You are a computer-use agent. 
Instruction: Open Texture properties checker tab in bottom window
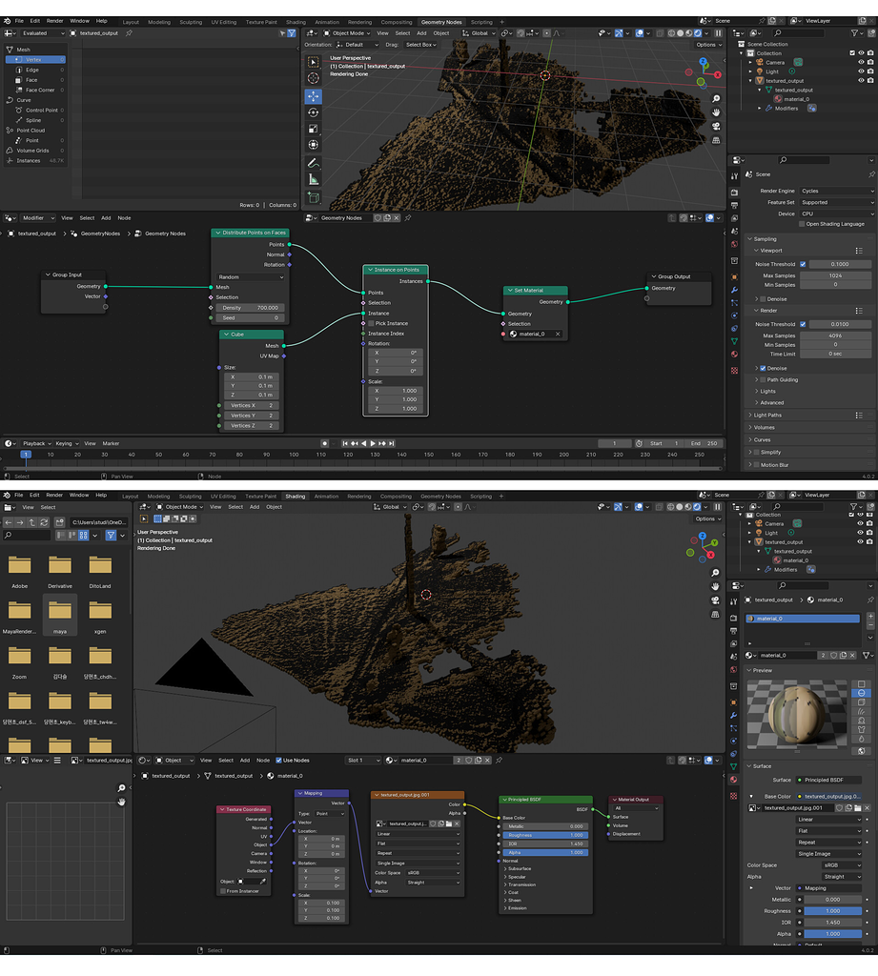[733, 796]
